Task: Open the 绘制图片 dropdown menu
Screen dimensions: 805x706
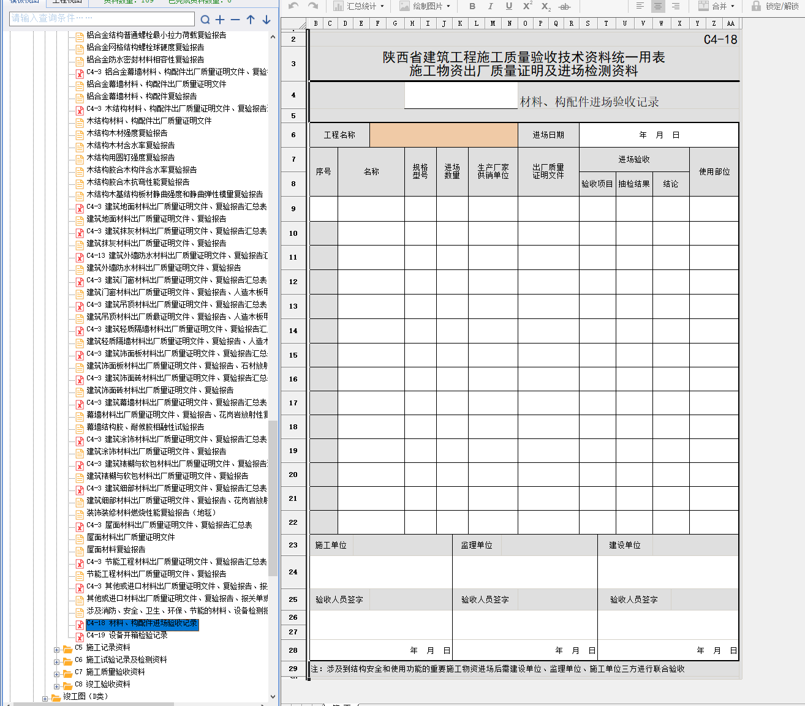Action: [x=425, y=6]
